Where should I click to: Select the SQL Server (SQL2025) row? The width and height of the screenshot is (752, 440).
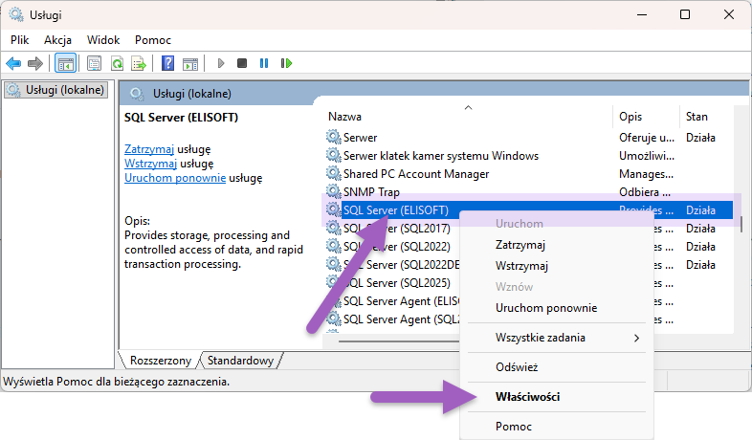[392, 283]
